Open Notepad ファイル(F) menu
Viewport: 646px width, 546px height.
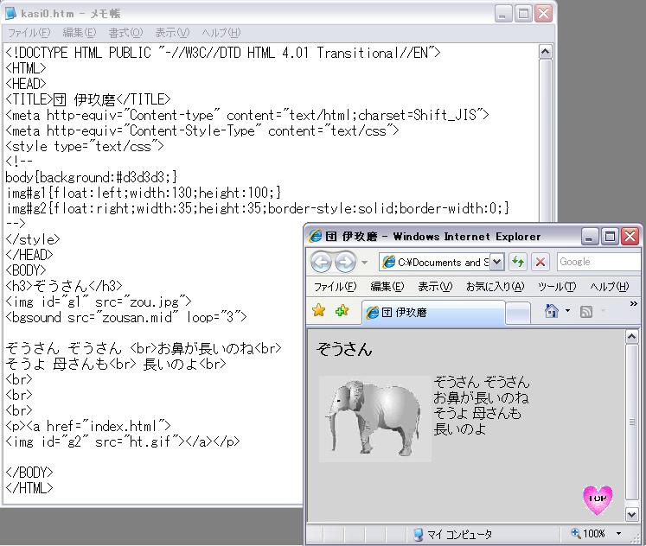(x=29, y=33)
